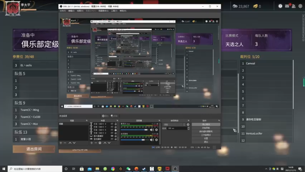Toggle visibility of the 游戏捕获 game capture source

pos(112,139)
